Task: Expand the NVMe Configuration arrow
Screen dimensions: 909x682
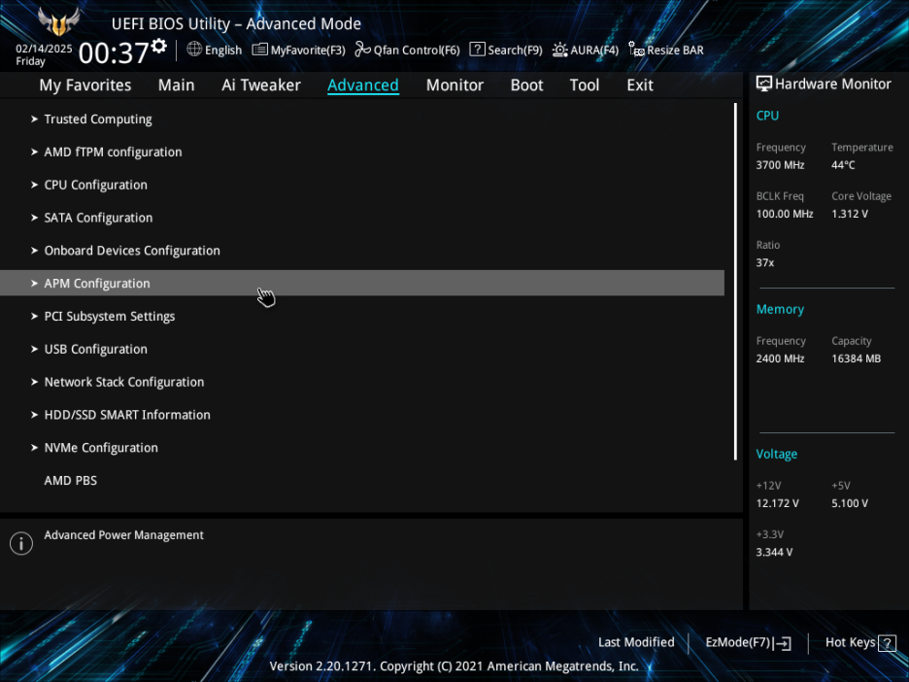Action: point(34,448)
